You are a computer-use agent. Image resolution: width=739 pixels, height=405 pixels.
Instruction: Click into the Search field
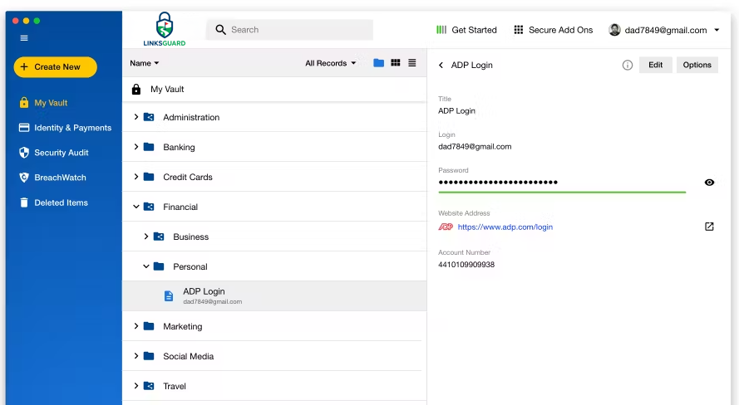(x=289, y=30)
